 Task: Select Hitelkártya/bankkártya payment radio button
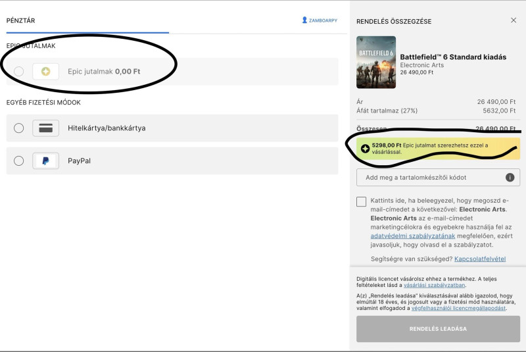(19, 128)
